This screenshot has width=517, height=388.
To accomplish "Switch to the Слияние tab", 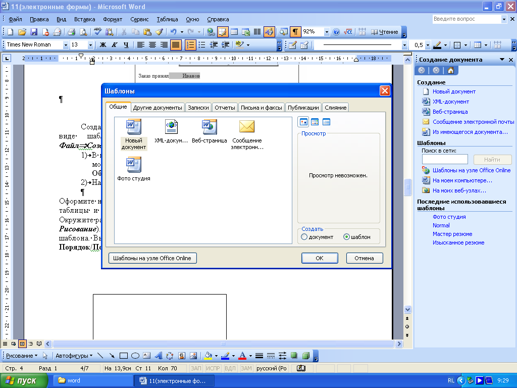I will click(335, 108).
